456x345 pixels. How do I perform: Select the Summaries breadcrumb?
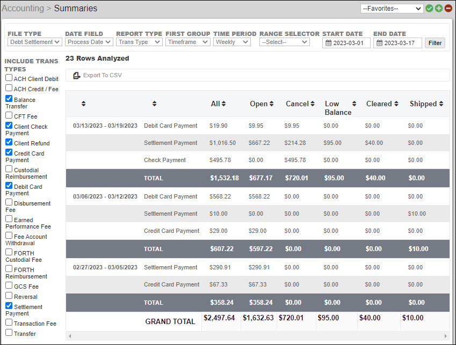tap(75, 9)
